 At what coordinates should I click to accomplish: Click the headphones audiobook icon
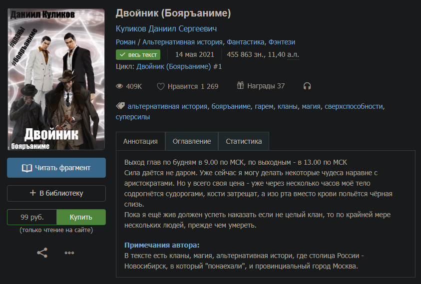pos(307,86)
